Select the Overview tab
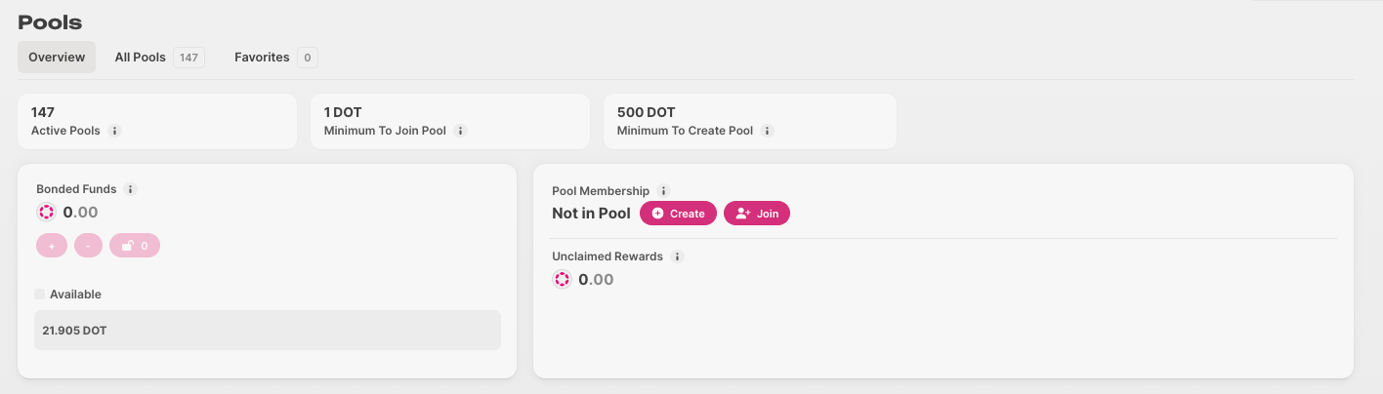The height and width of the screenshot is (394, 1383). (57, 58)
